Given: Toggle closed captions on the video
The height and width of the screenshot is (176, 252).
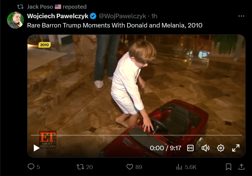Looking at the screenshot, I should pyautogui.click(x=191, y=148).
